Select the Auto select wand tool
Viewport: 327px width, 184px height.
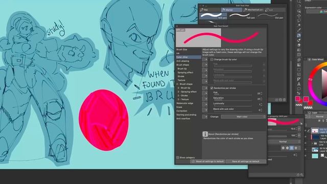tap(299, 26)
